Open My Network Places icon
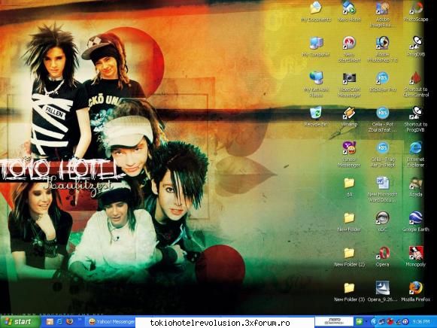 316,84
